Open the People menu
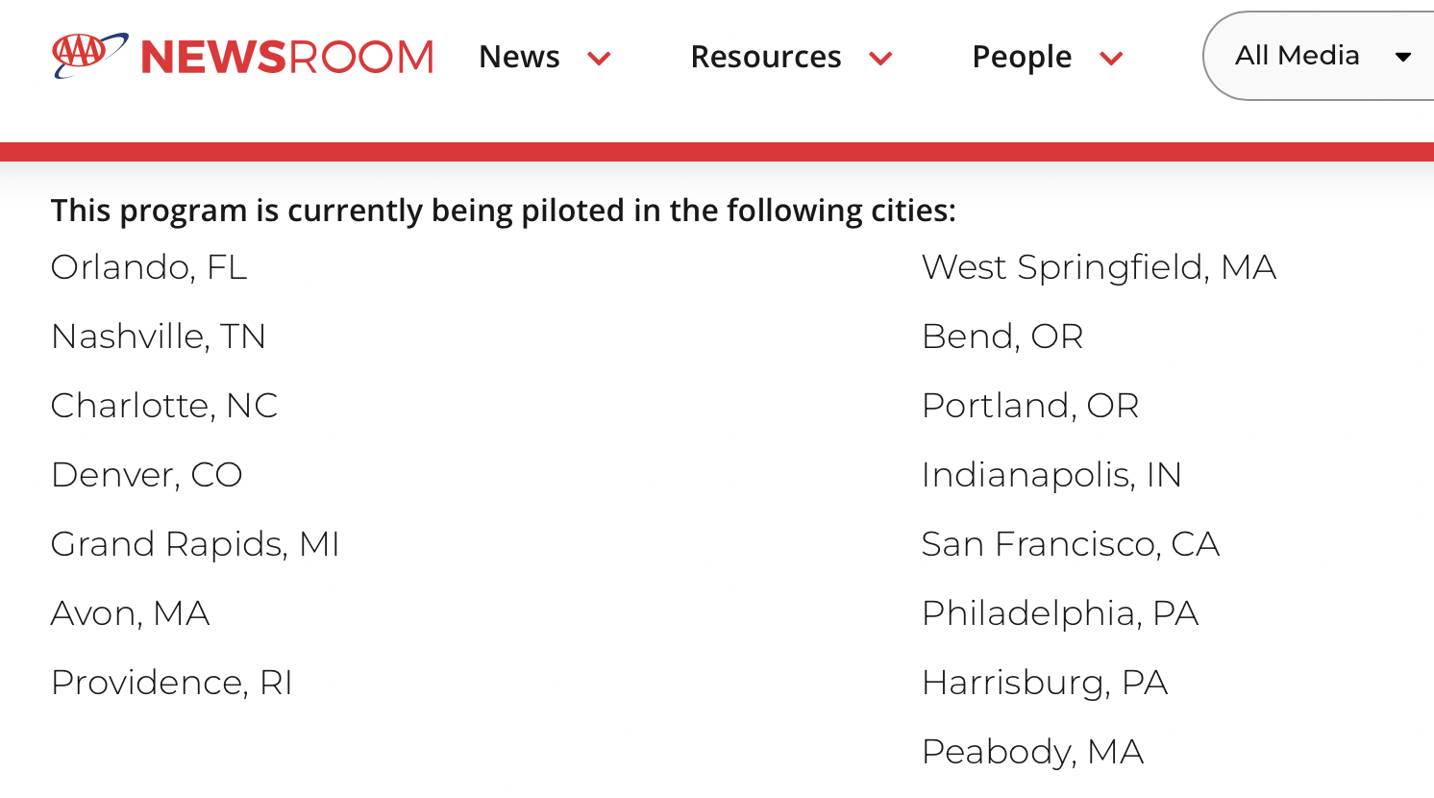Screen dimensions: 1434x798 coord(1022,57)
